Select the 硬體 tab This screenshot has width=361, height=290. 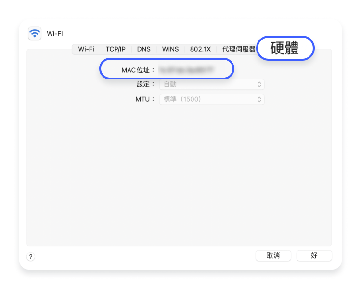pyautogui.click(x=285, y=48)
